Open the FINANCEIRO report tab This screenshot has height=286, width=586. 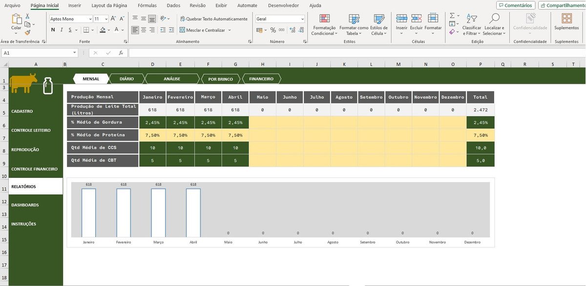pyautogui.click(x=261, y=78)
